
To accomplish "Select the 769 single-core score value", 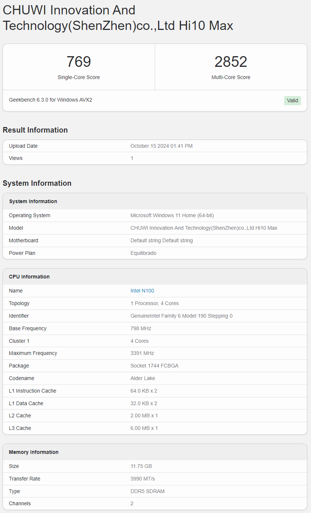I will (79, 62).
